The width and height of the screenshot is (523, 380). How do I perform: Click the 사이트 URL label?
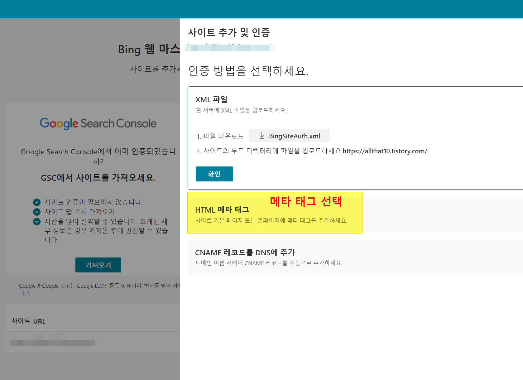pyautogui.click(x=28, y=321)
